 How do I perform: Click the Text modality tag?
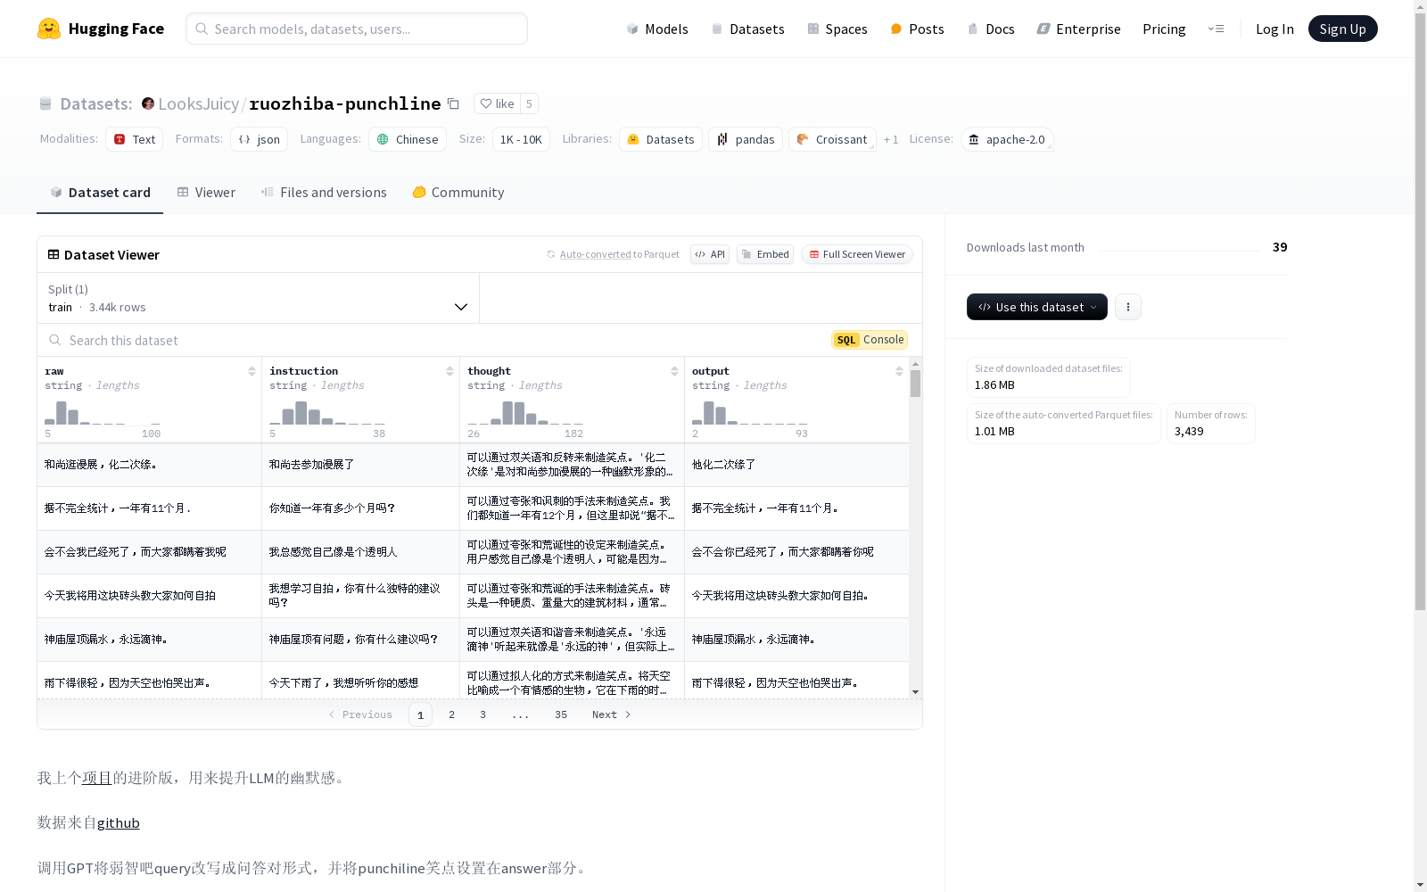pyautogui.click(x=135, y=139)
